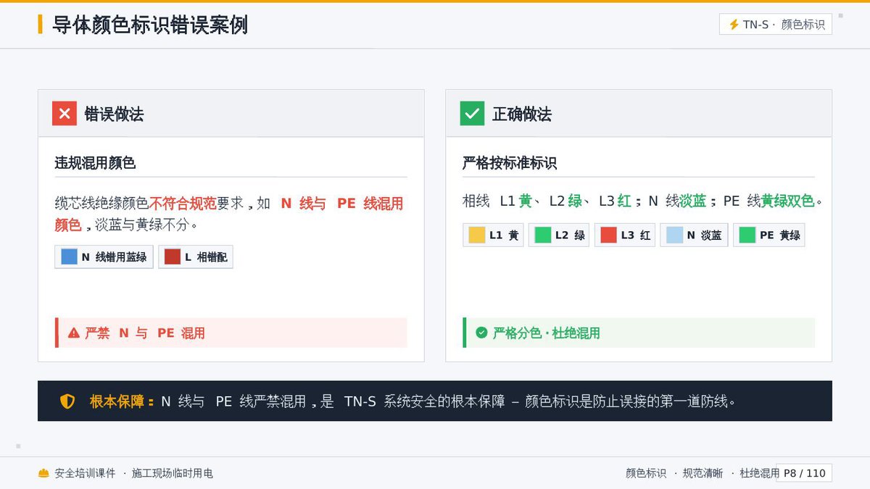Image resolution: width=870 pixels, height=489 pixels.
Task: Click the blue swatch for N 线错用蓝绿
Action: tap(69, 256)
